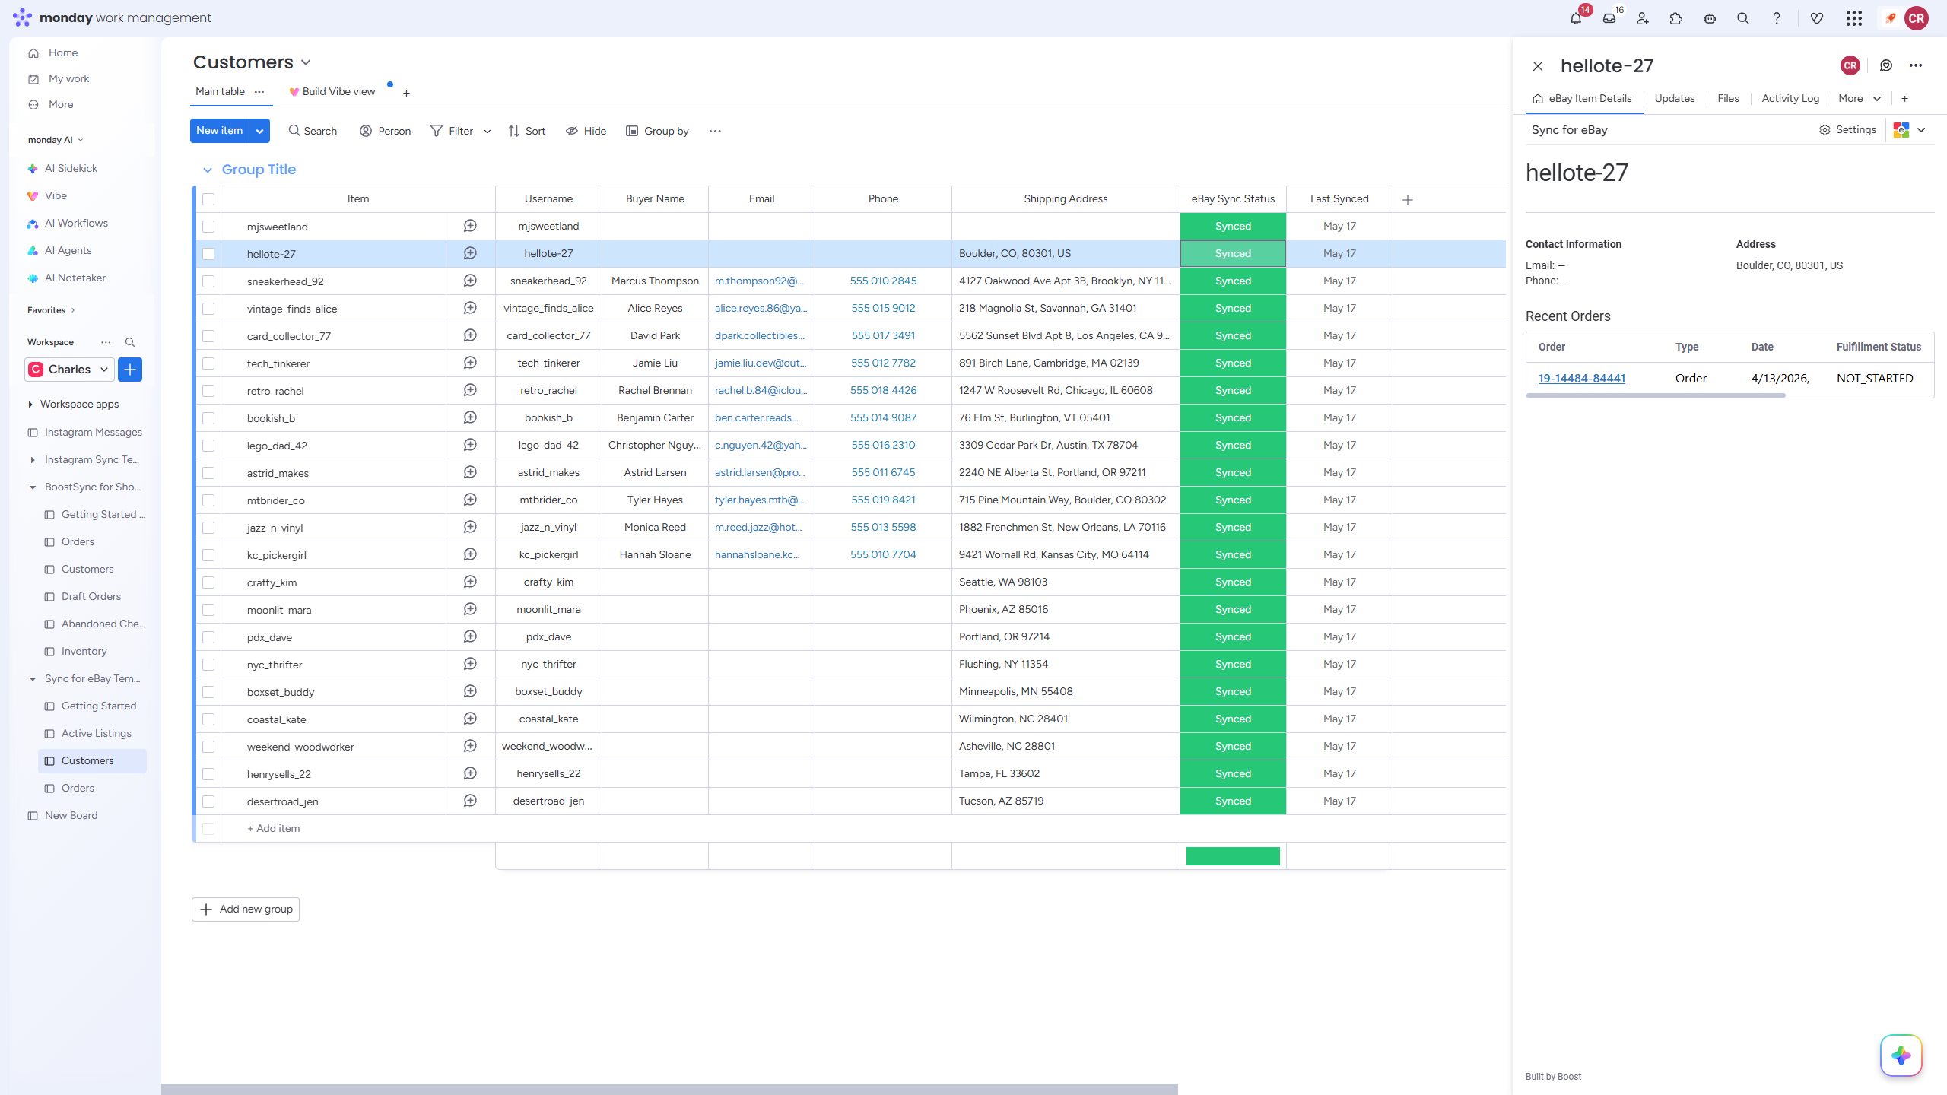
Task: Open the discussion bubble icon in item panel
Action: coord(1886,65)
